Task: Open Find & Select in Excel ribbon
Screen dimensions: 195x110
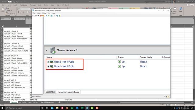Action: (x=175, y=10)
